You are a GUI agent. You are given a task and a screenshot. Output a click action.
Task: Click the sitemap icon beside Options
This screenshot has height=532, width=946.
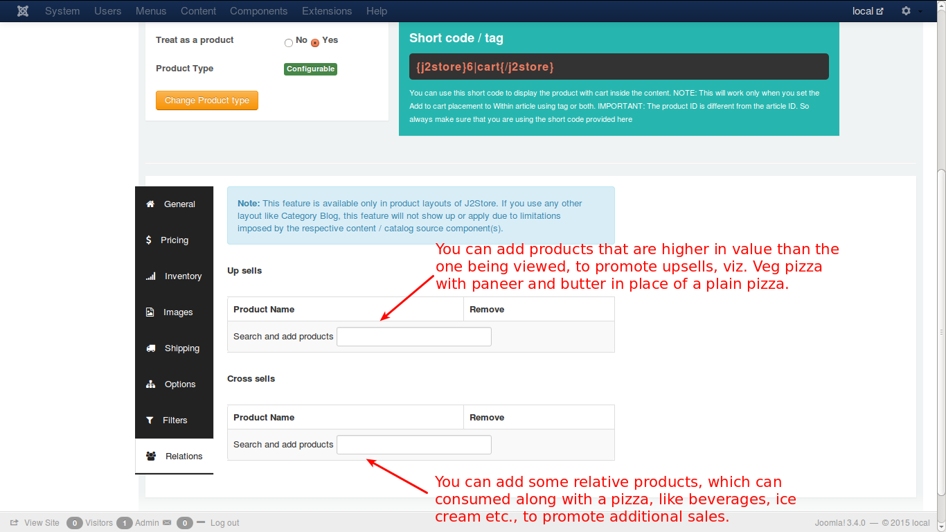[x=150, y=384]
